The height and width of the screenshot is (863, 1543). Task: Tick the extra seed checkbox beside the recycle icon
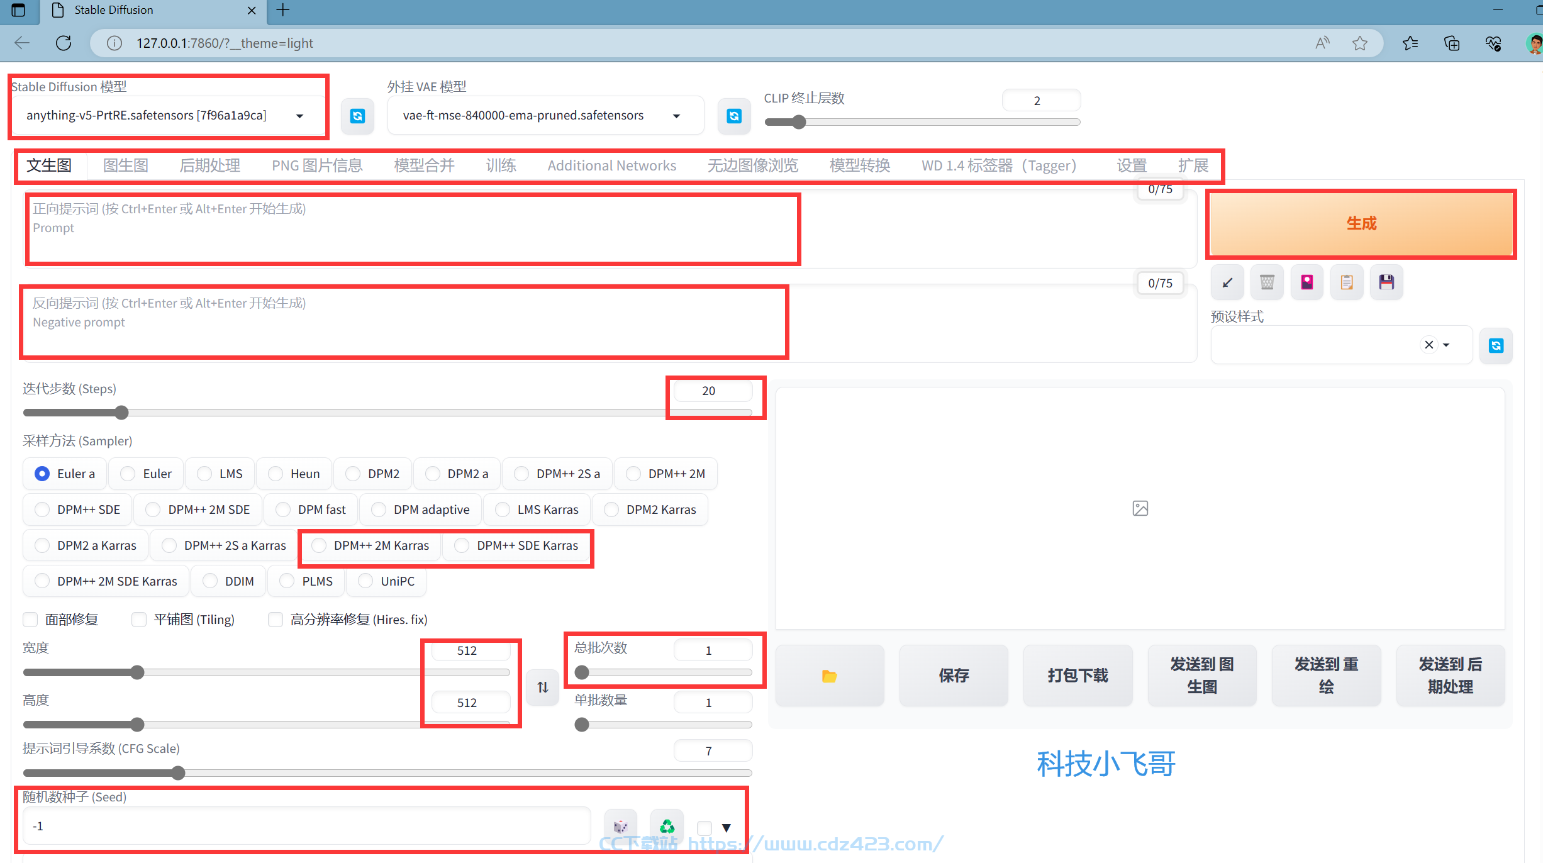click(x=705, y=828)
